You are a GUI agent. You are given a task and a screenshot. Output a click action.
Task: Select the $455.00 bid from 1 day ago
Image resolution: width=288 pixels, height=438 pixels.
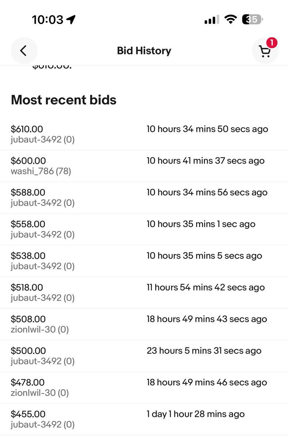pyautogui.click(x=144, y=420)
